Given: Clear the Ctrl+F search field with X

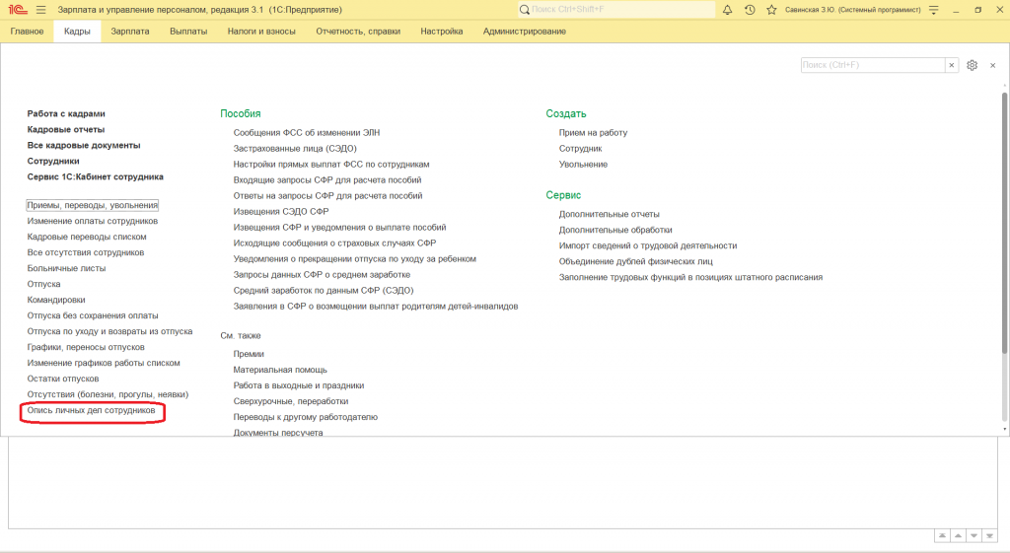Looking at the screenshot, I should coord(952,65).
